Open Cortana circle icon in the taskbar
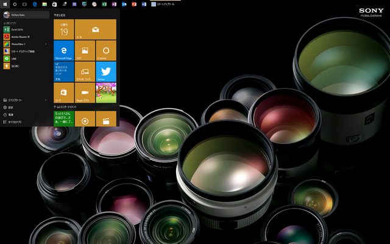This screenshot has height=244, width=390. click(x=15, y=4)
